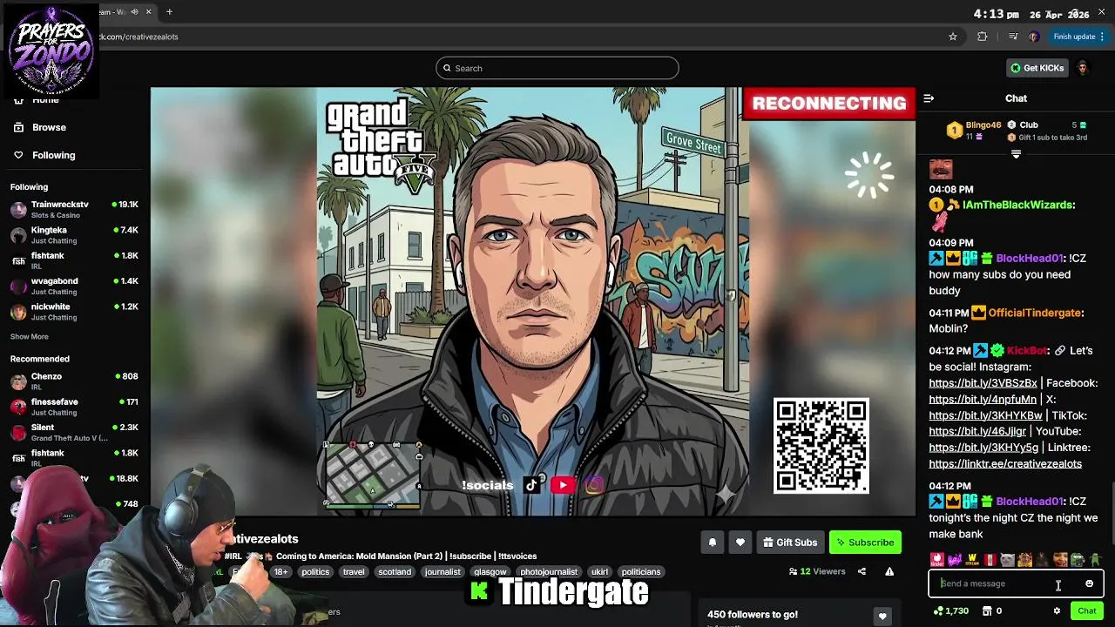Image resolution: width=1115 pixels, height=627 pixels.
Task: Collapse chat panel arrow icon
Action: click(x=929, y=98)
